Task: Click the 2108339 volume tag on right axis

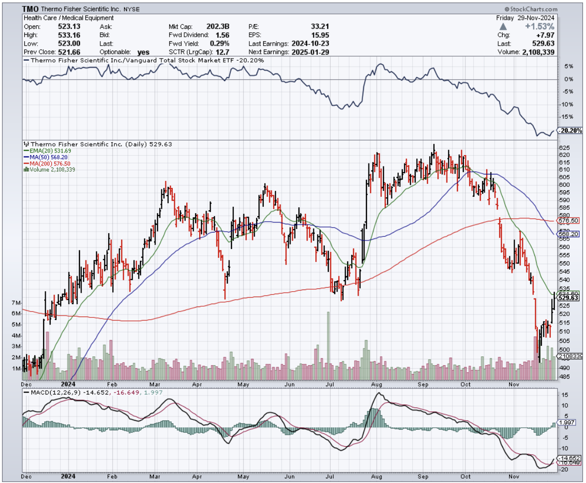Action: pos(570,357)
